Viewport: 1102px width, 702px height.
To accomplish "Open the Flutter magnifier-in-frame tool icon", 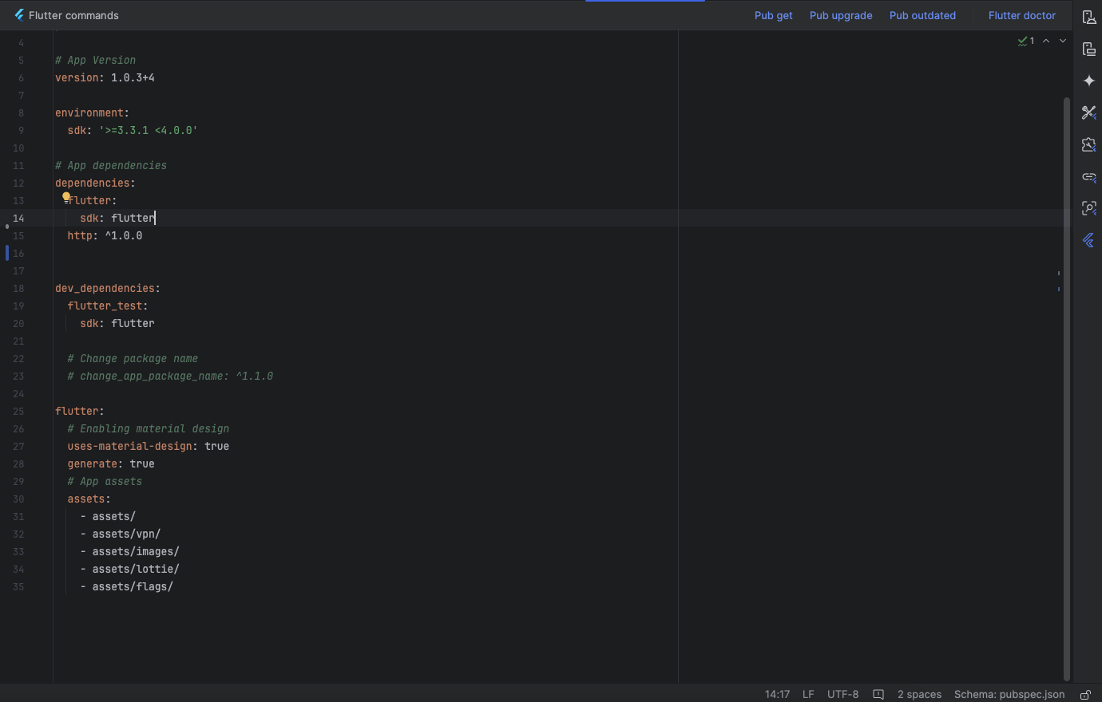I will click(x=1088, y=209).
